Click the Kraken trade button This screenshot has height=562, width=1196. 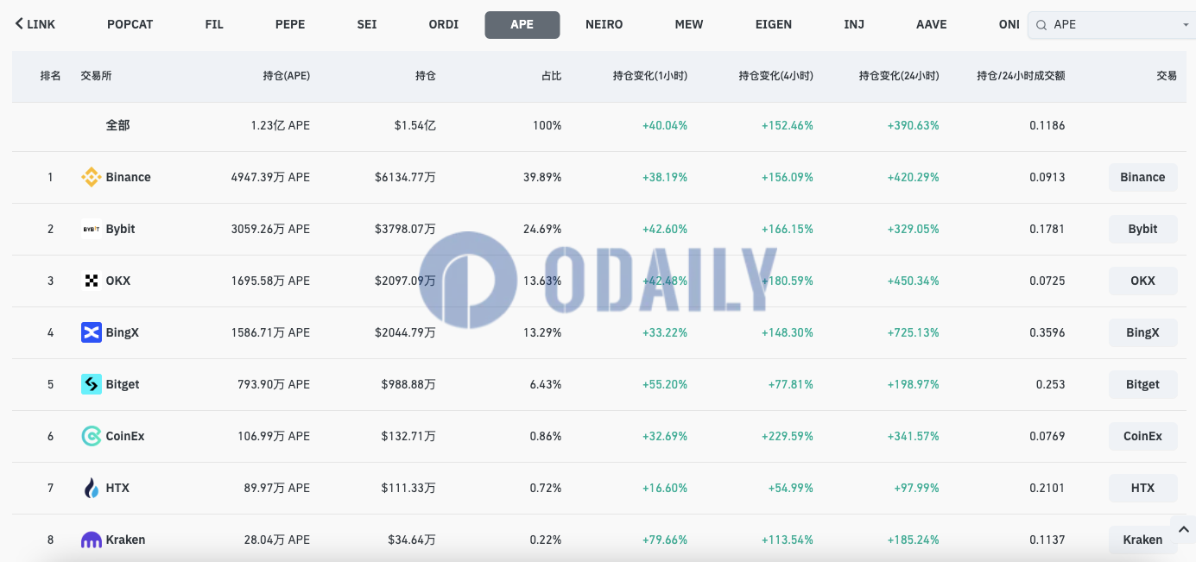(1142, 540)
